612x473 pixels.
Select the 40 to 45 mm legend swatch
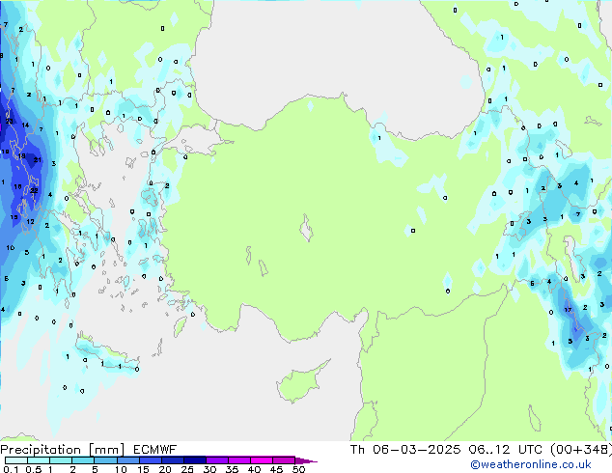tap(262, 460)
